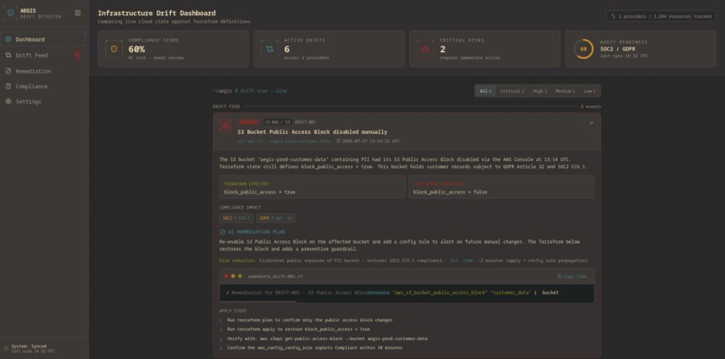Click the Compliance Score shield icon
This screenshot has height=359, width=725.
(113, 49)
